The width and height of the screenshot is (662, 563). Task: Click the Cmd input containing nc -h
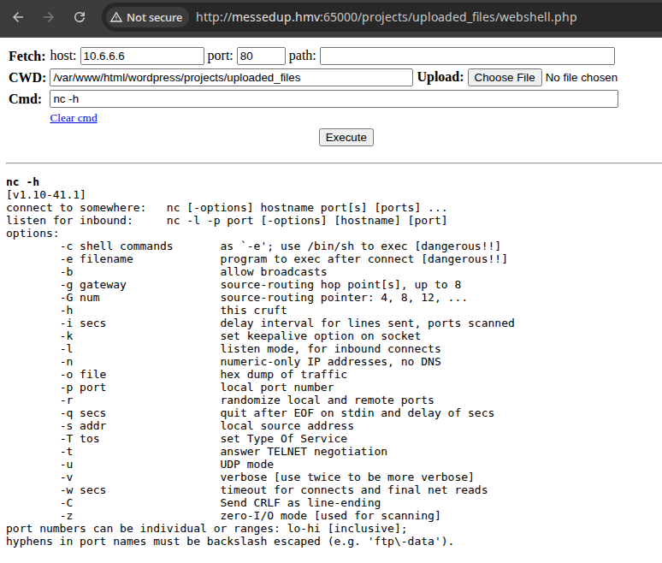[x=333, y=99]
